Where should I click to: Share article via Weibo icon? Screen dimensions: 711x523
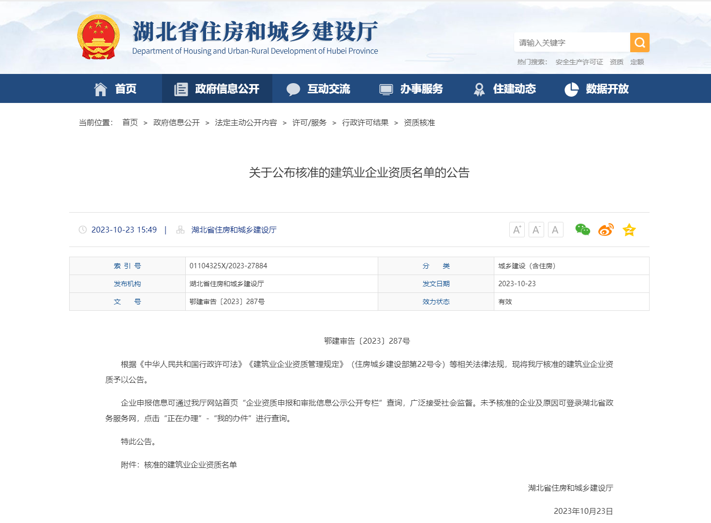click(x=606, y=230)
